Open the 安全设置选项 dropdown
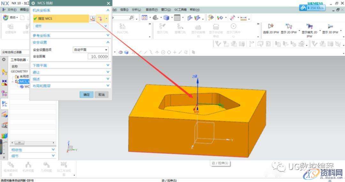This screenshot has width=345, height=182. 91,50
